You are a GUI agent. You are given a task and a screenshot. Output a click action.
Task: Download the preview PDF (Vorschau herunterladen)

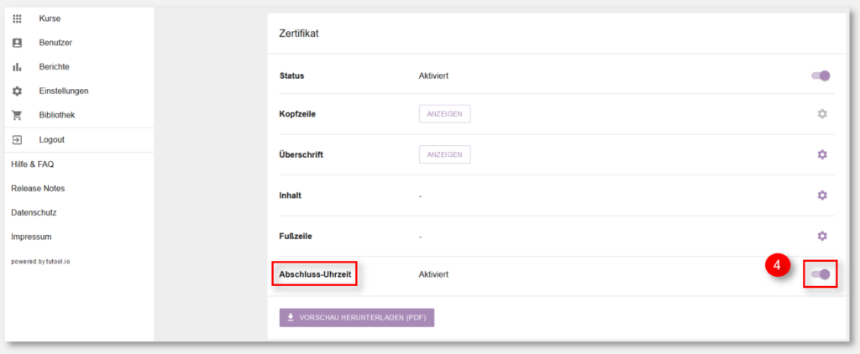(x=356, y=318)
